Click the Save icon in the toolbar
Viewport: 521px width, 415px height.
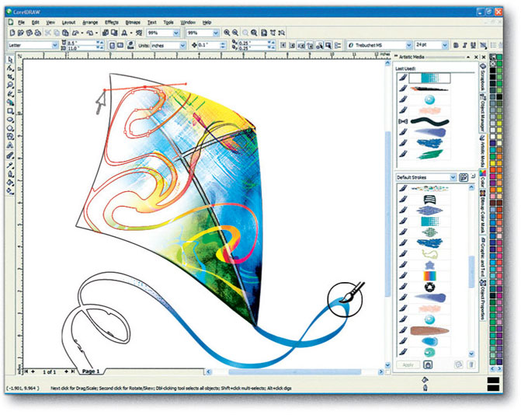(x=30, y=33)
